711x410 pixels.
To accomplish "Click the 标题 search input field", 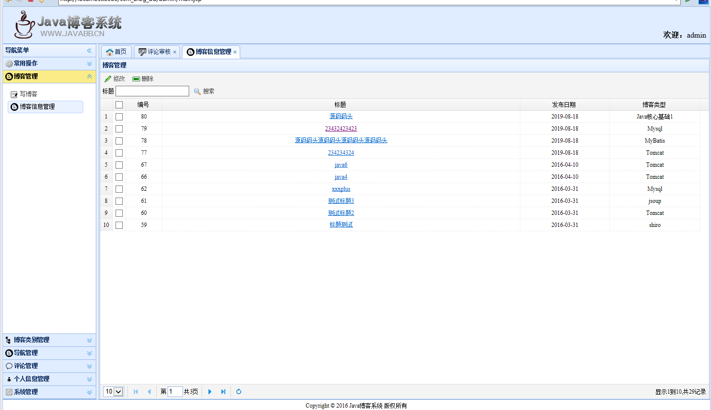I will point(152,91).
